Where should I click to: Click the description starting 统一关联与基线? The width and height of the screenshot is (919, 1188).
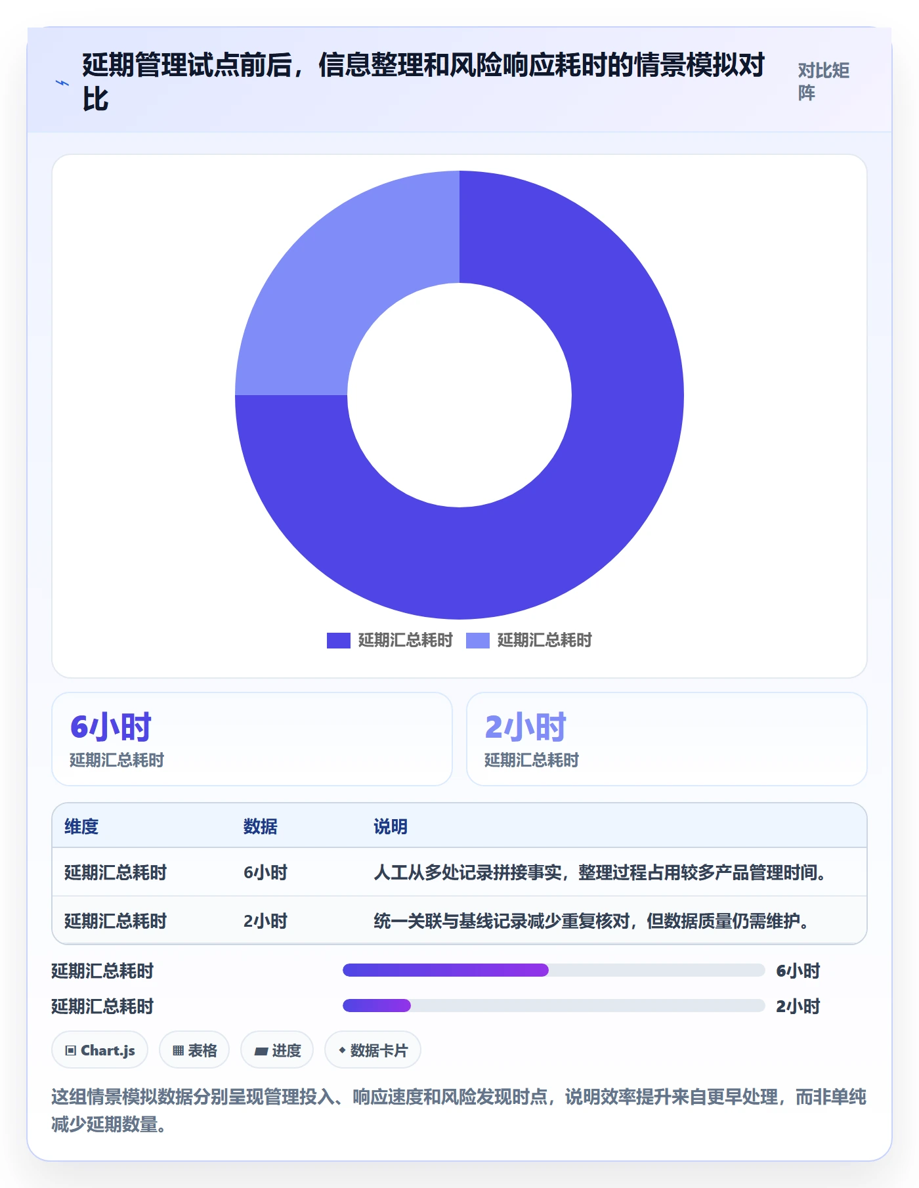point(592,921)
